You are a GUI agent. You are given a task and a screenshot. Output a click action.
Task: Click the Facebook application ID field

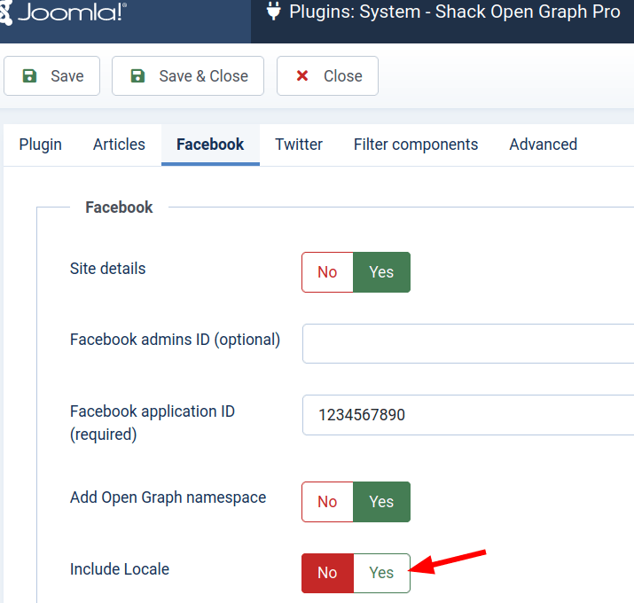pyautogui.click(x=468, y=415)
